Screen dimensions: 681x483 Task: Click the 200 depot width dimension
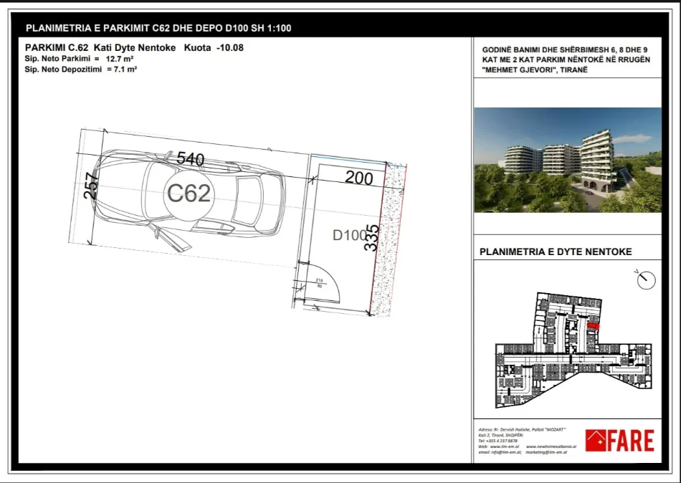pyautogui.click(x=358, y=178)
